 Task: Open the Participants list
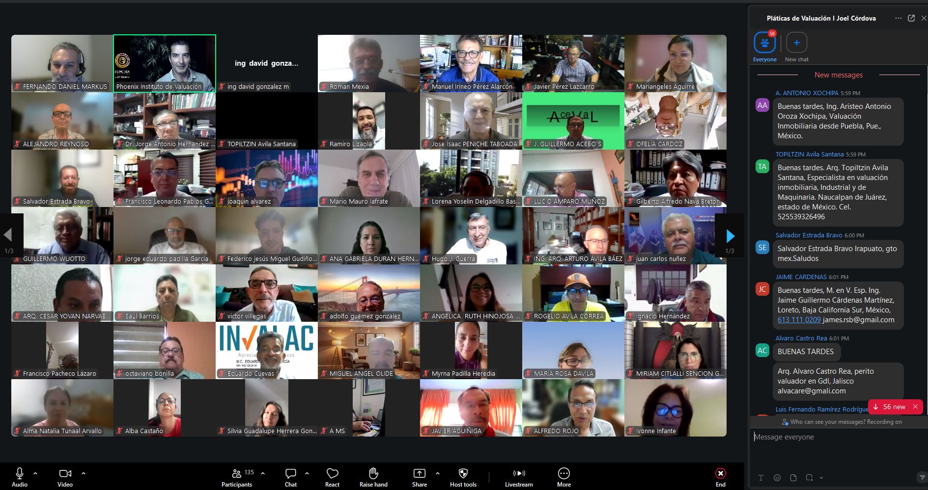[x=237, y=477]
